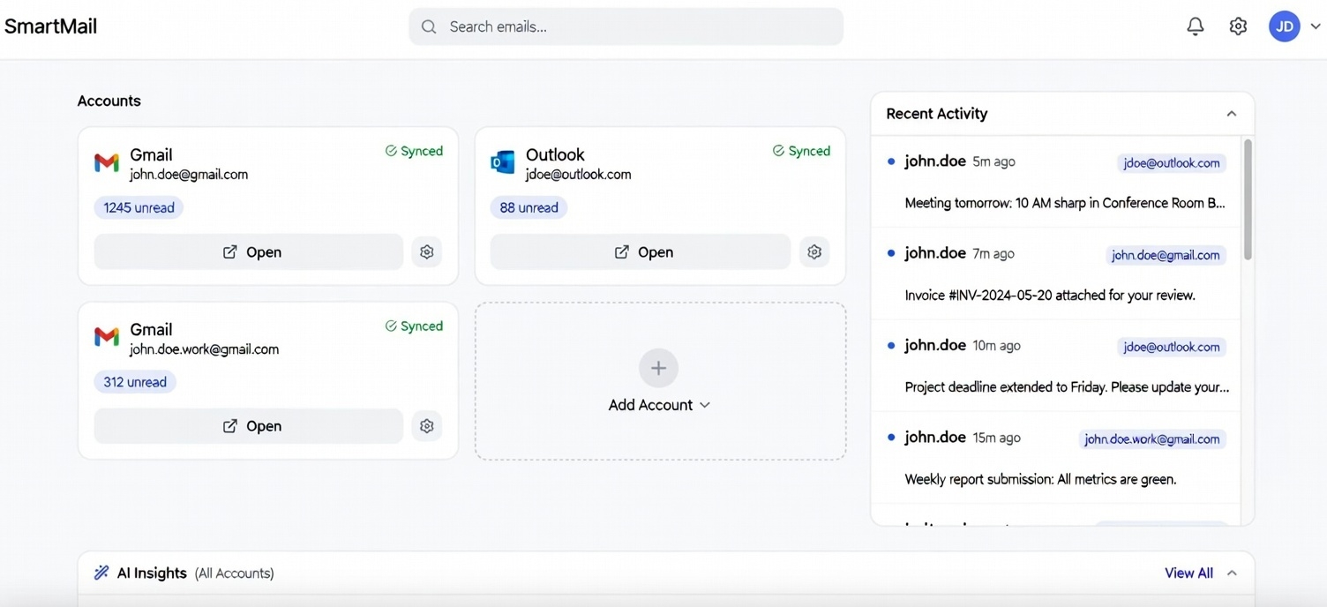Click the Recent Activity scrollbar
Viewport: 1327px width, 607px height.
(x=1247, y=199)
